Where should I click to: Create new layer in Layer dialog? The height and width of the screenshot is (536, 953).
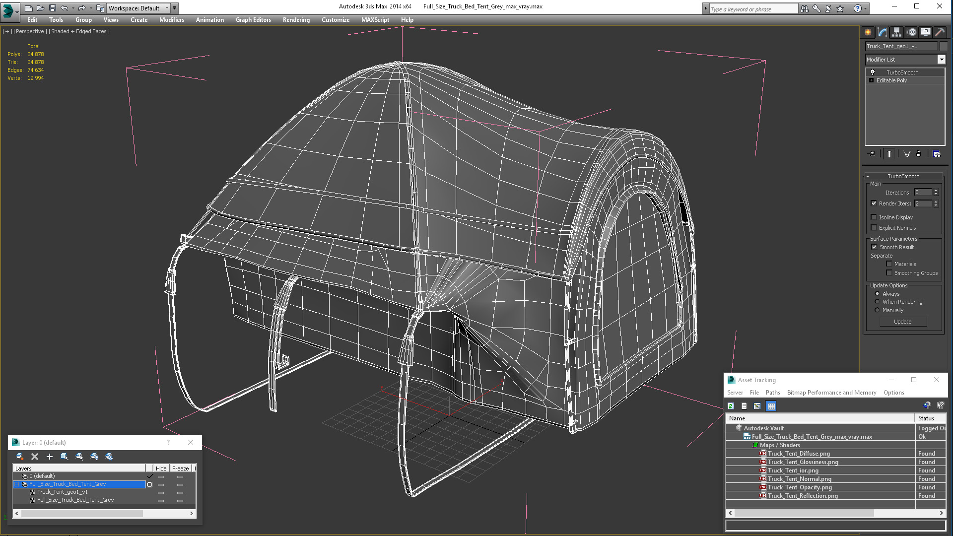20,457
